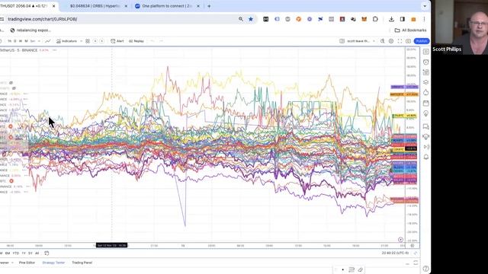Open quick search in TradingView toolbar
Screen dimensions: 488x274
coord(382,41)
